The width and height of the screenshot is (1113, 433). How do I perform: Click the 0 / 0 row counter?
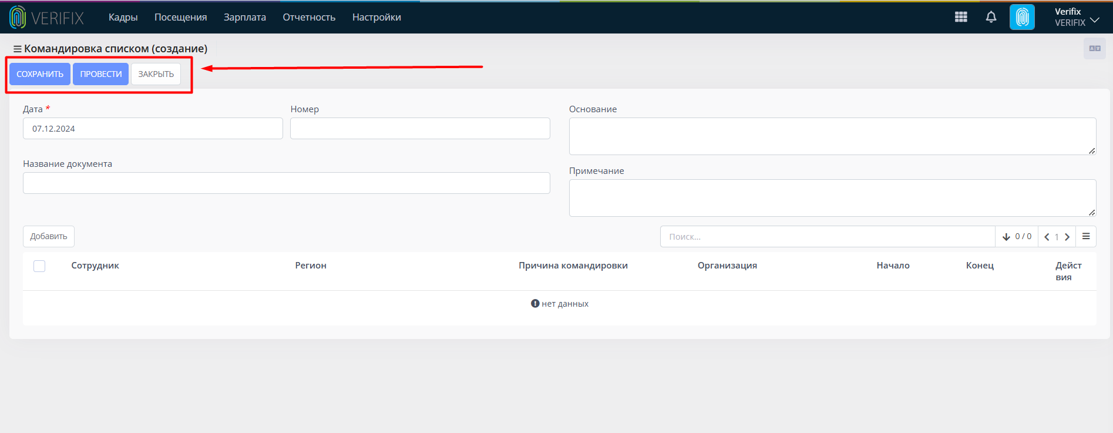[1023, 236]
